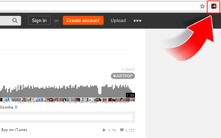This screenshot has width=221, height=138.
Task: Click in the comment input field
Action: [66, 117]
